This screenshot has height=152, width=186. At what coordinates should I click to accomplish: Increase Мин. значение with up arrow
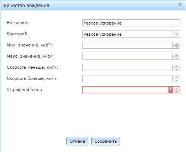176,43
